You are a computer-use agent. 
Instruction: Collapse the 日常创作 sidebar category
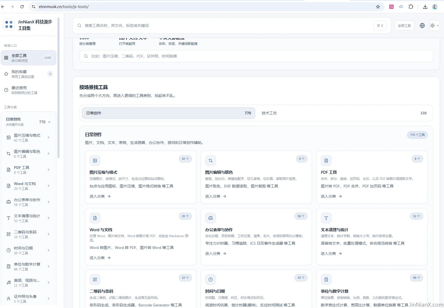(x=49, y=122)
